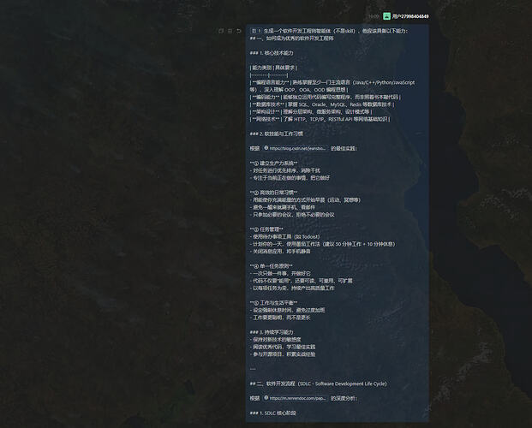Open the green user avatar
Image resolution: width=532 pixels, height=428 pixels.
[386, 16]
